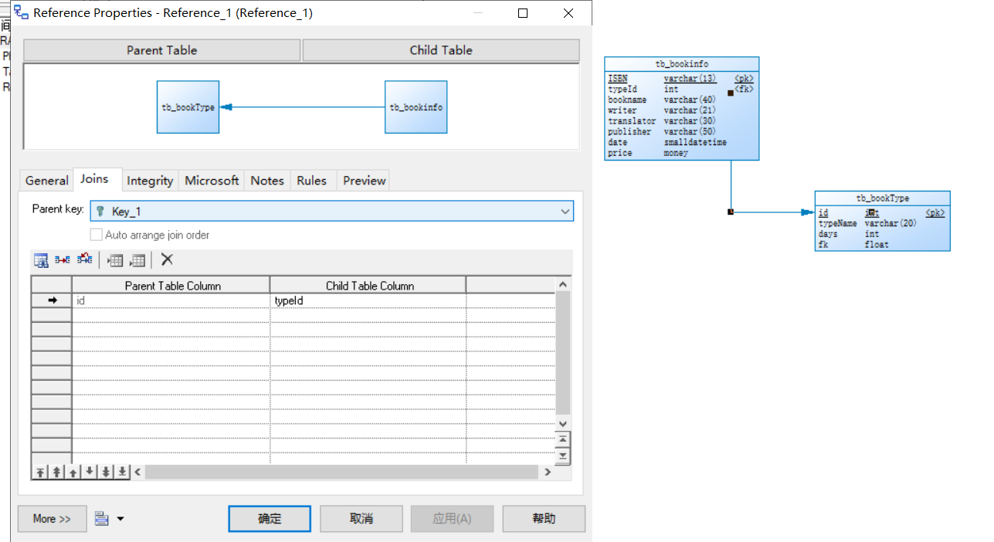994x542 pixels.
Task: Click the Insert a Row icon
Action: pos(115,260)
